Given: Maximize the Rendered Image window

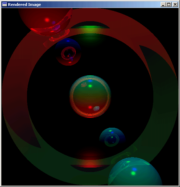Looking at the screenshot, I should [x=169, y=5].
